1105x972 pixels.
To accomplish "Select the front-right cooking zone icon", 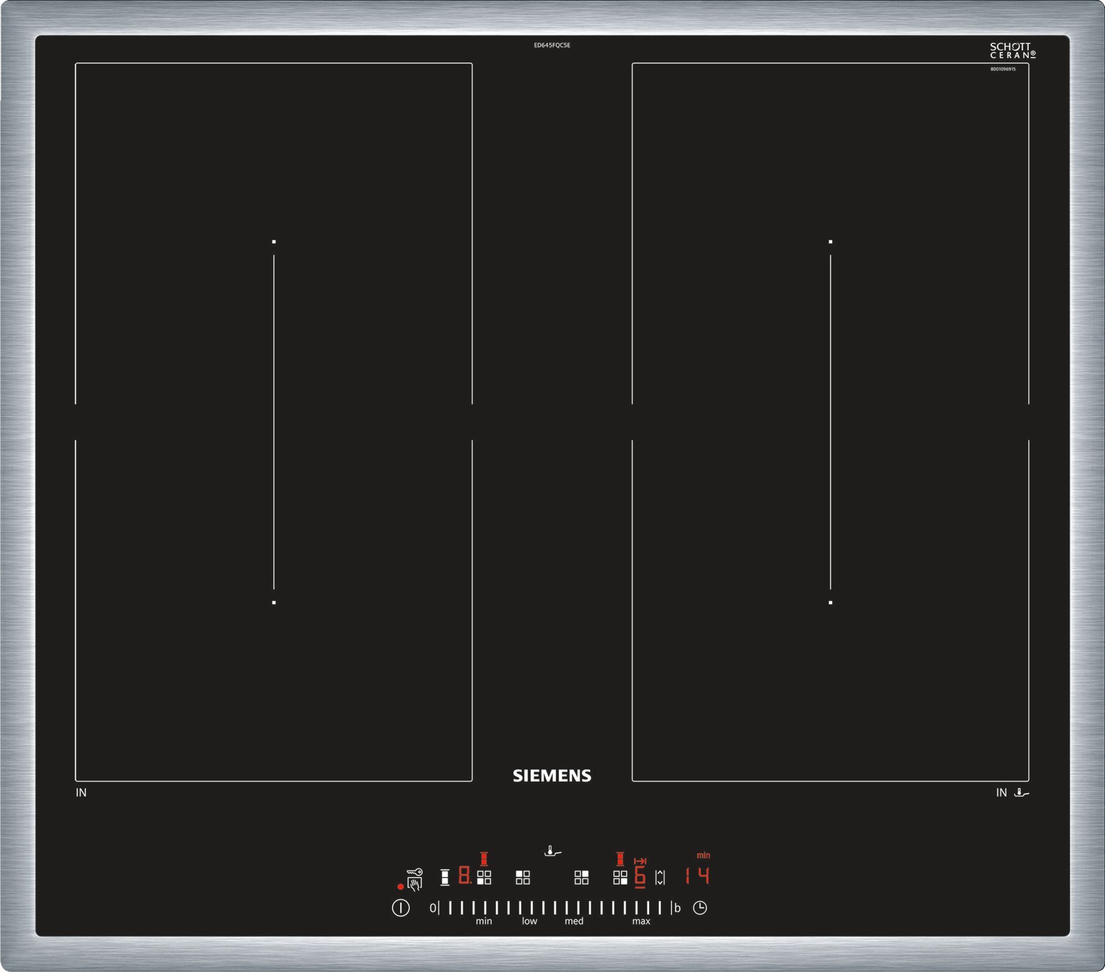I will click(x=620, y=878).
